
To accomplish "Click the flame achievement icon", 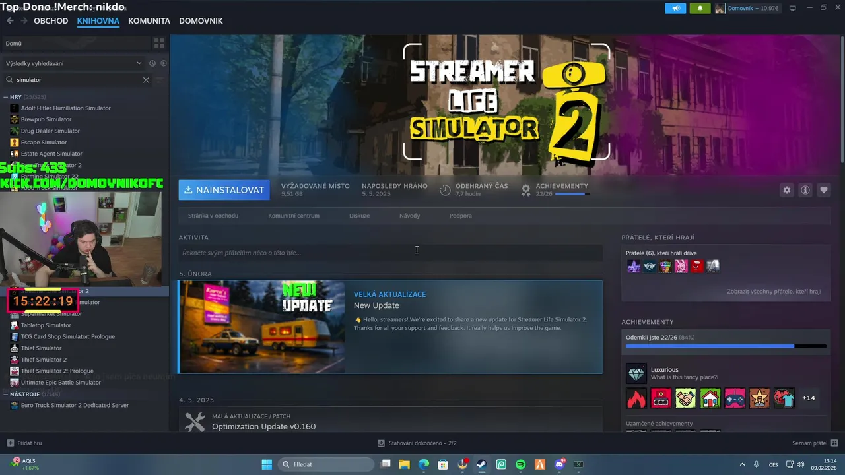I will point(636,398).
